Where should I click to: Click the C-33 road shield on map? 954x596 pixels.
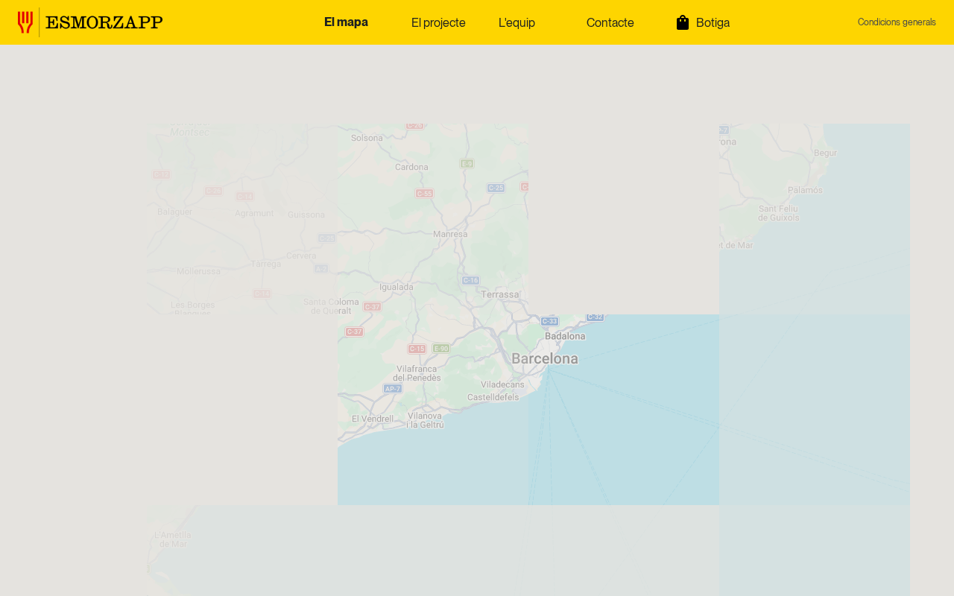(549, 321)
